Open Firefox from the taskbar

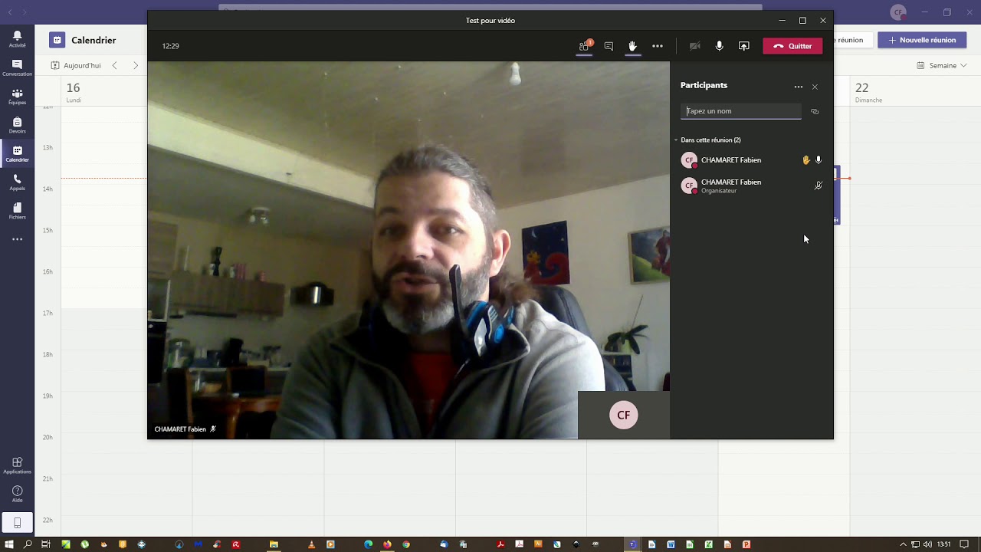pos(387,544)
